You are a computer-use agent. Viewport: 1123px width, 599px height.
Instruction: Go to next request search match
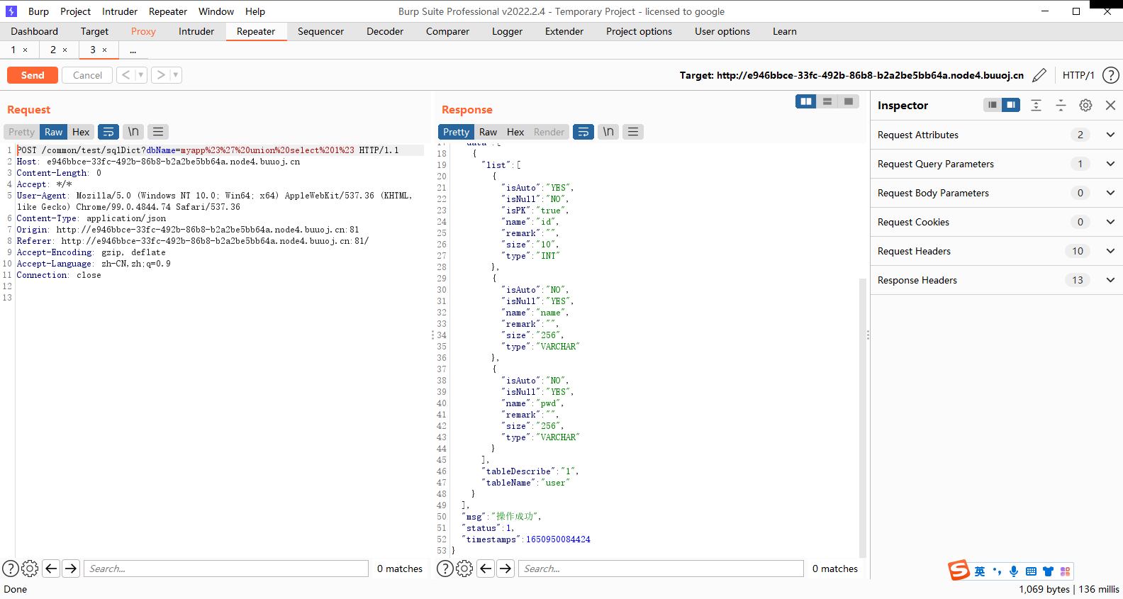point(71,569)
